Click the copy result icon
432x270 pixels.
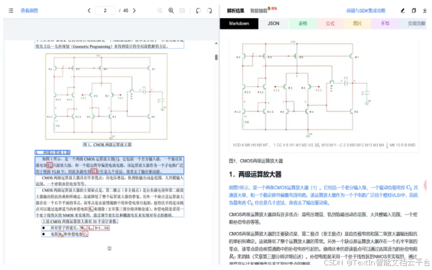[413, 11]
